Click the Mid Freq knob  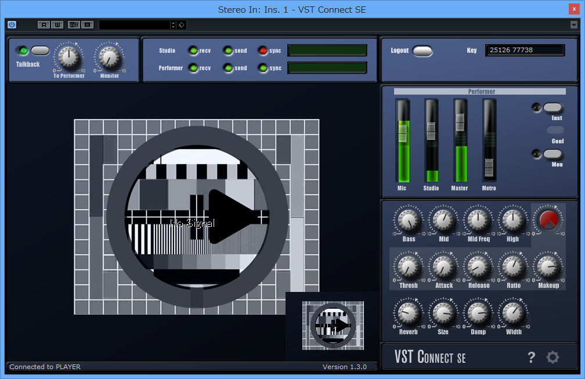click(478, 220)
